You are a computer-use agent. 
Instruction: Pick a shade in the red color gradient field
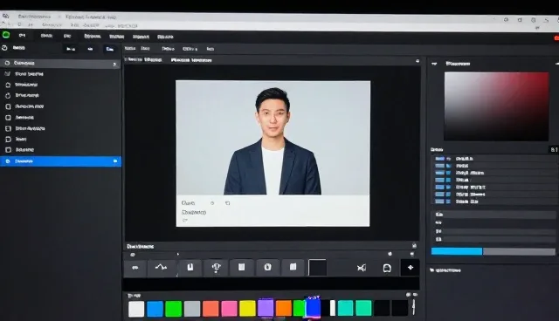pyautogui.click(x=496, y=106)
